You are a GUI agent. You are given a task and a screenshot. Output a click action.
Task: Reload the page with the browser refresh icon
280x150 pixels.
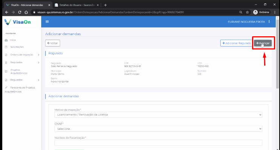pos(20,12)
